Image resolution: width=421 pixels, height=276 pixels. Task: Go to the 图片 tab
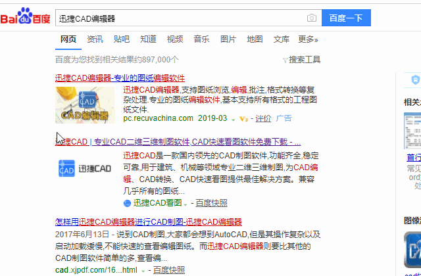point(228,39)
